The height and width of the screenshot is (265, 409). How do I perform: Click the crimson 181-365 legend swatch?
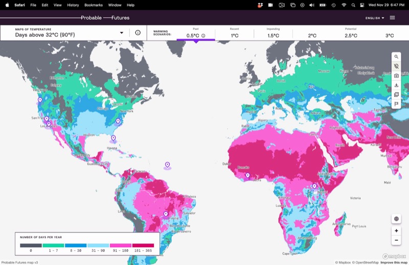point(143,246)
